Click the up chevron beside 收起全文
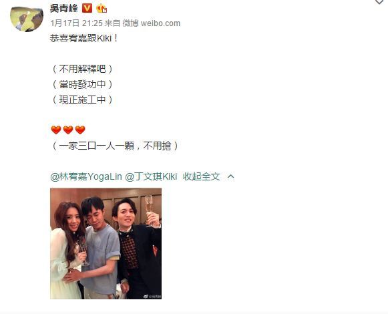388x314 pixels. (x=230, y=176)
